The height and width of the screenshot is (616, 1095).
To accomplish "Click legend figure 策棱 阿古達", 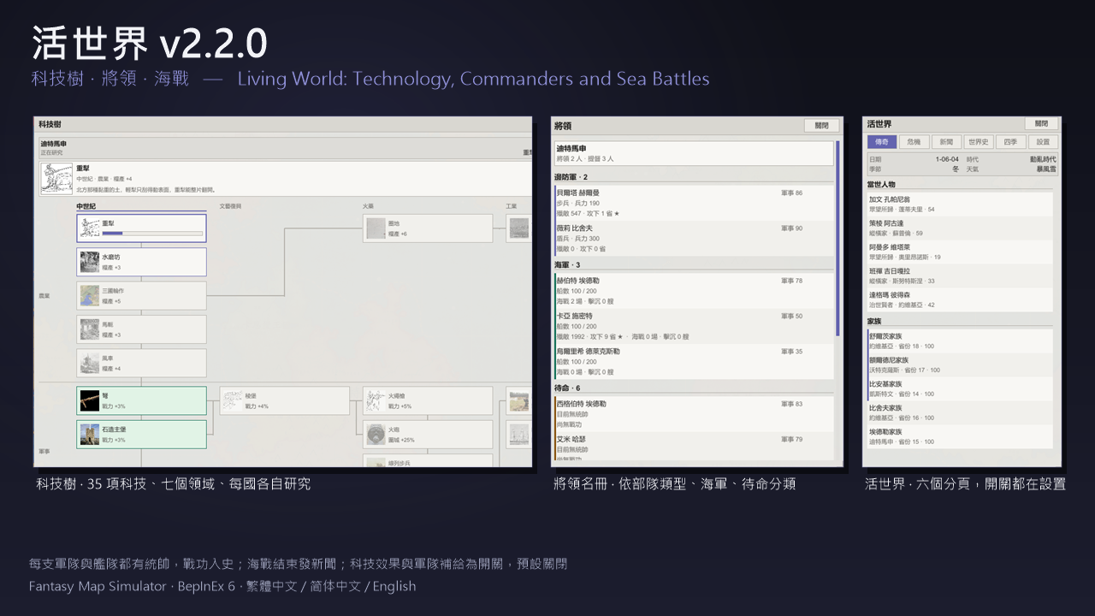I will coord(960,228).
